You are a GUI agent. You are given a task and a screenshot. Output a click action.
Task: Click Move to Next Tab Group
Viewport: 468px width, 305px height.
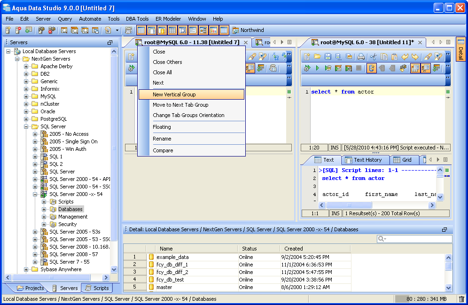tap(191, 105)
